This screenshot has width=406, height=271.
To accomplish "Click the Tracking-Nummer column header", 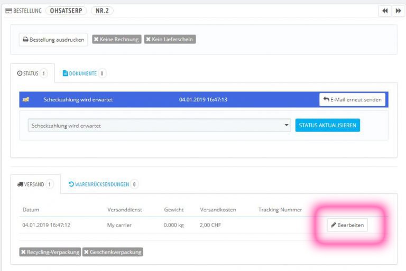I will click(280, 210).
